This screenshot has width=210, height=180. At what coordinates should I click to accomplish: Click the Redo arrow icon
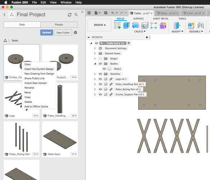point(121,13)
